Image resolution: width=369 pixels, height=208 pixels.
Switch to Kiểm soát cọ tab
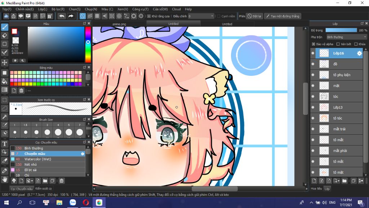[43, 188]
